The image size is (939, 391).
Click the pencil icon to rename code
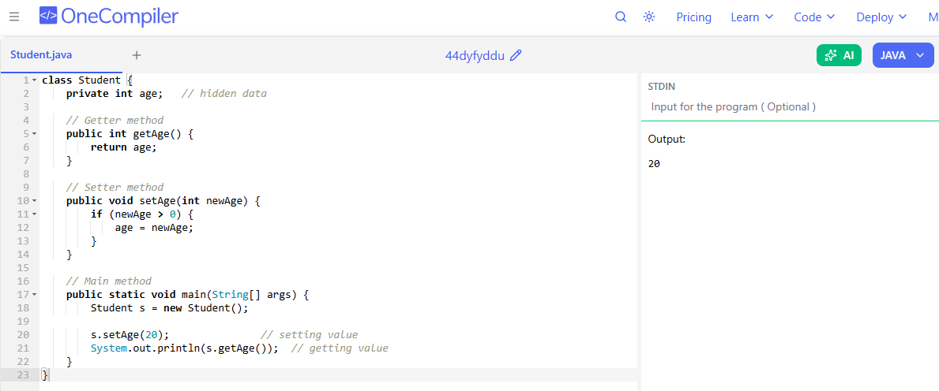tap(516, 55)
